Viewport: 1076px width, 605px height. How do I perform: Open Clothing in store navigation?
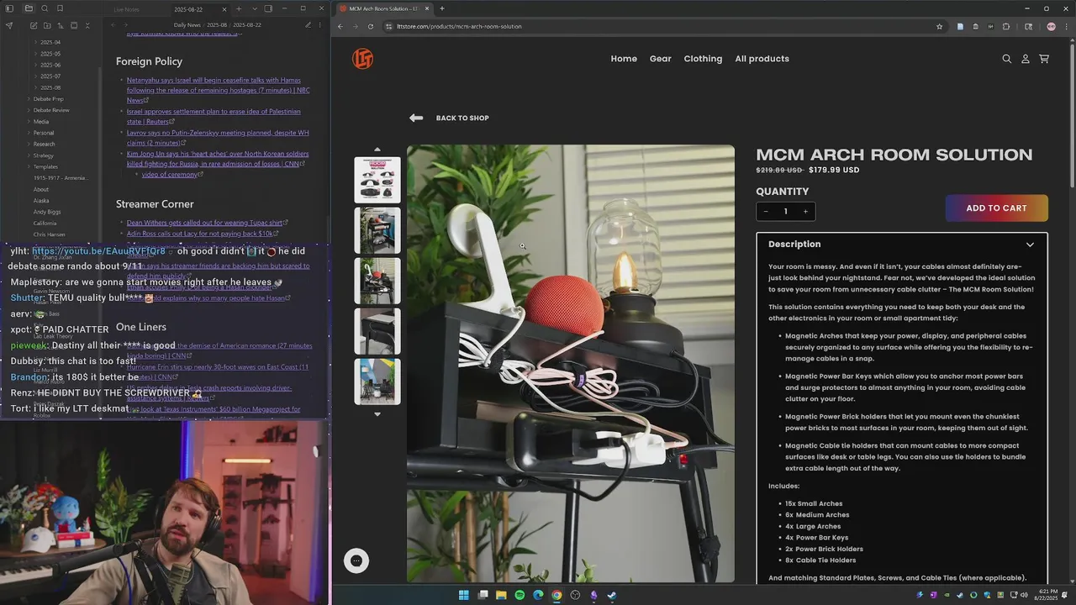(703, 59)
